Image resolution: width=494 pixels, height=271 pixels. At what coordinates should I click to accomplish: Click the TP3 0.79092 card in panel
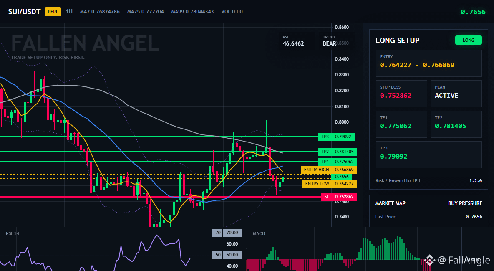point(428,154)
